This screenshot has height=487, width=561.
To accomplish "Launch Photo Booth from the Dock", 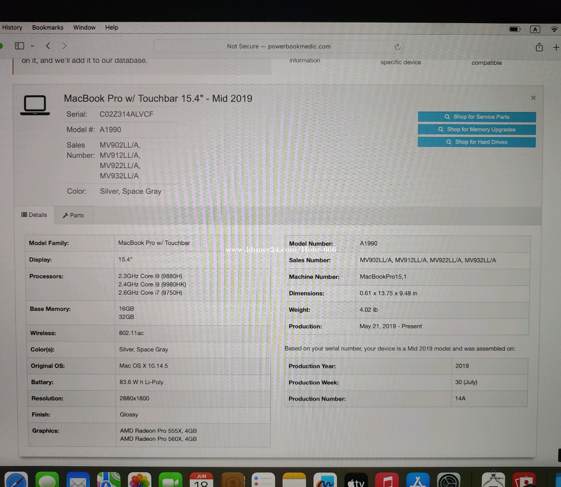I will [x=524, y=480].
